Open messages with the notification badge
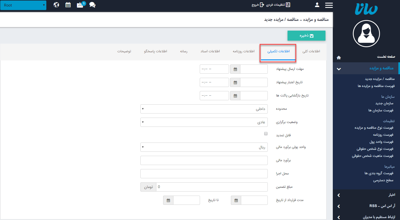The image size is (400, 220). tap(80, 5)
